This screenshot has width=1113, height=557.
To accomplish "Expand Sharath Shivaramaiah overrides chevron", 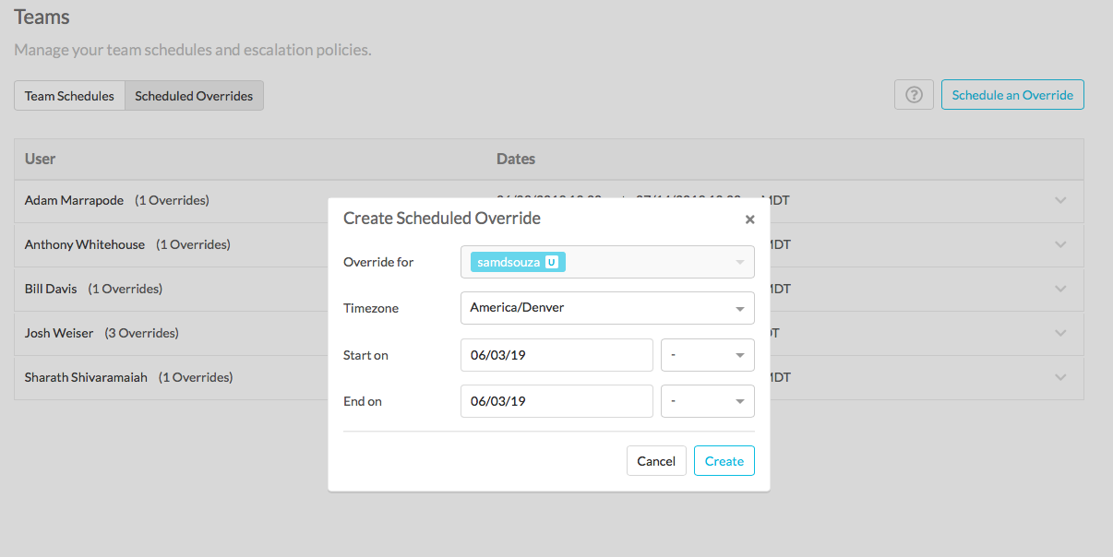I will point(1060,377).
